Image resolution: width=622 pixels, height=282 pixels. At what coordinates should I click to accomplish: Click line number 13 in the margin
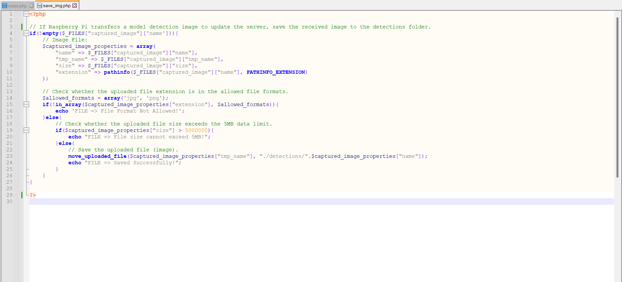pos(9,92)
